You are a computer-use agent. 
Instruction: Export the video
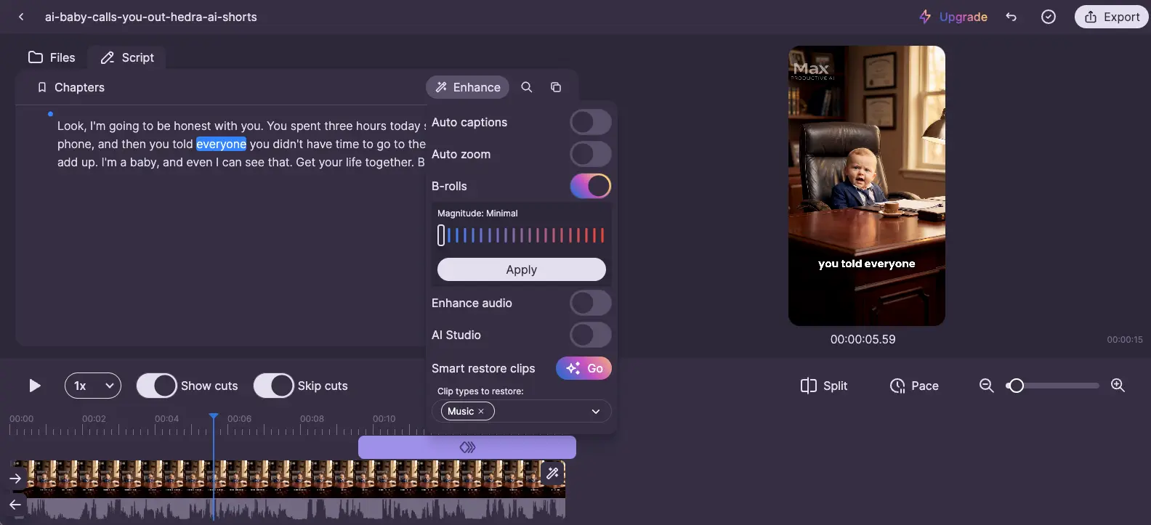point(1111,17)
